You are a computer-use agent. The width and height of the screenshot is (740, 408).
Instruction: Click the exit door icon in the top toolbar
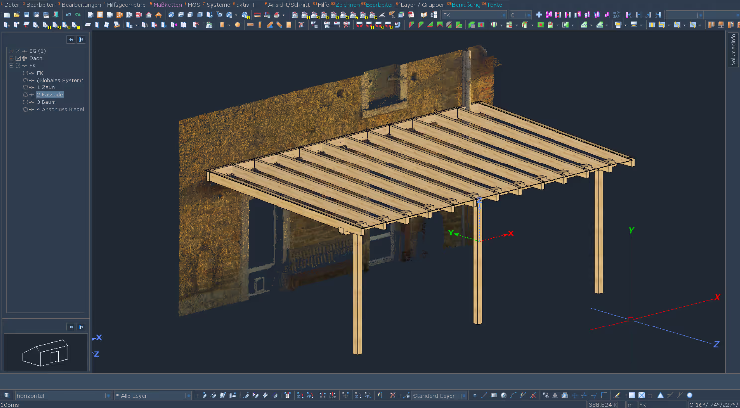coord(55,15)
